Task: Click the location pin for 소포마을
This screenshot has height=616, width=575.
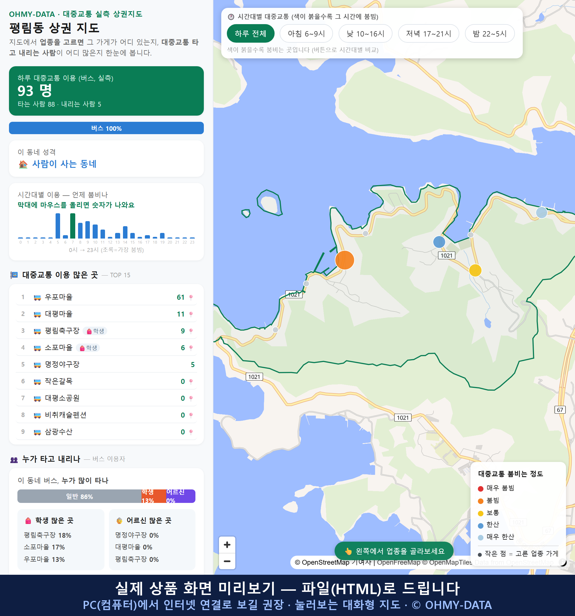Action: (x=191, y=348)
